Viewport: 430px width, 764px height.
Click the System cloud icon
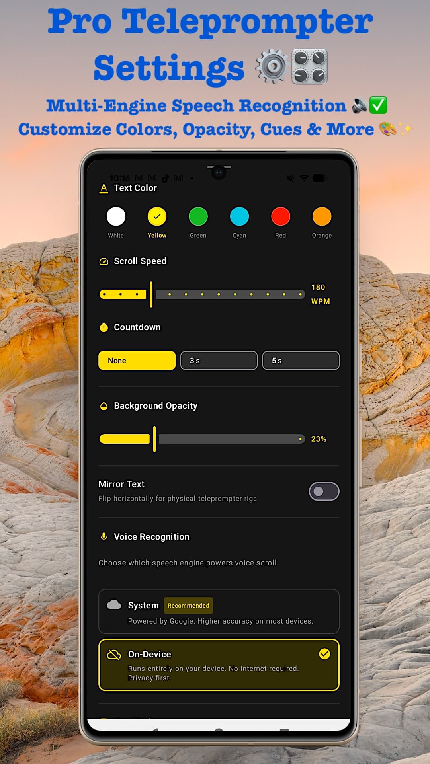(x=114, y=605)
